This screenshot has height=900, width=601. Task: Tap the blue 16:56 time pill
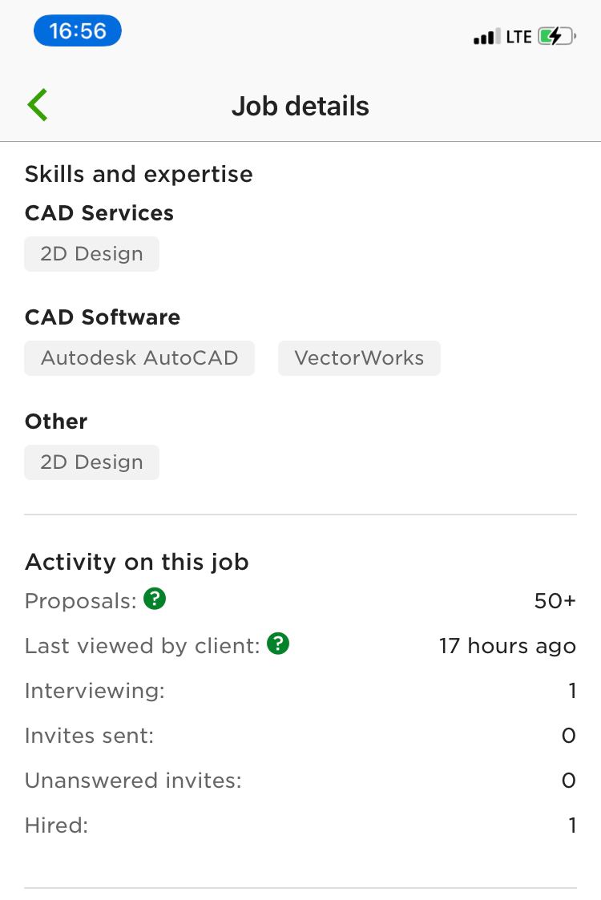click(x=78, y=31)
